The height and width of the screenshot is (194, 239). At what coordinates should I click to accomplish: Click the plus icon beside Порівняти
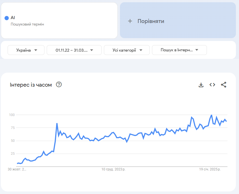(x=130, y=21)
